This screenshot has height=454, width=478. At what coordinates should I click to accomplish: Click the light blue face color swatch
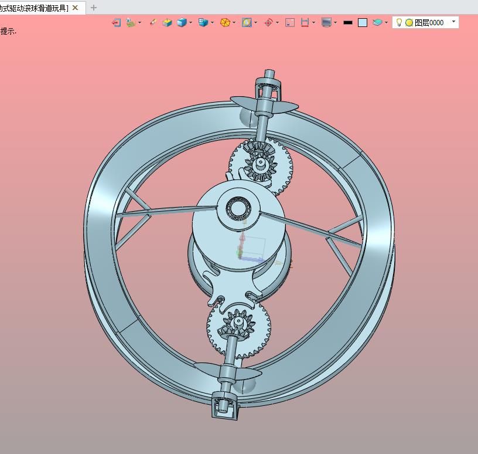(x=363, y=23)
